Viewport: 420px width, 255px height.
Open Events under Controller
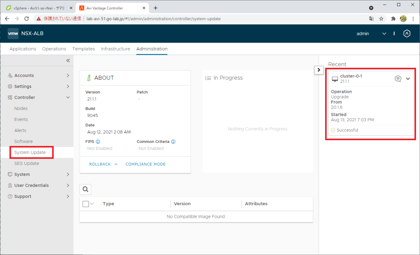21,119
